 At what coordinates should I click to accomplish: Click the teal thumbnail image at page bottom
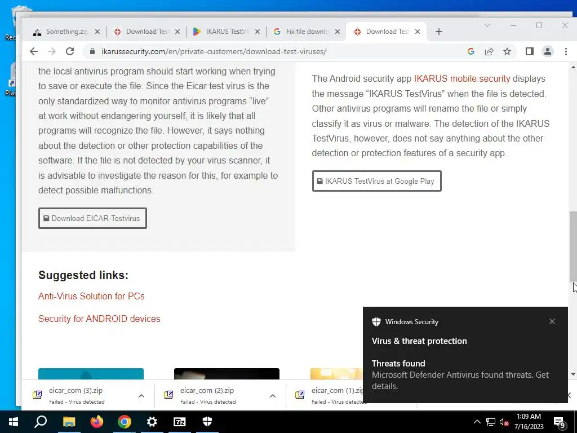pos(91,374)
